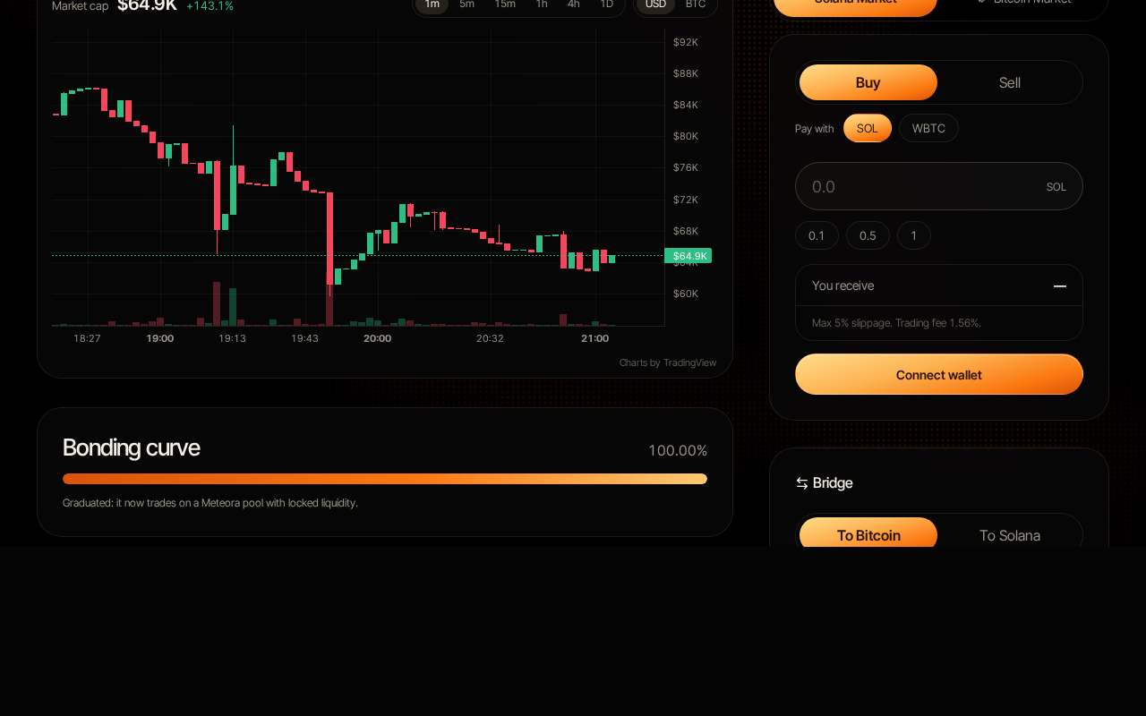1146x716 pixels.
Task: Click the Bonding curve heading
Action: [132, 447]
